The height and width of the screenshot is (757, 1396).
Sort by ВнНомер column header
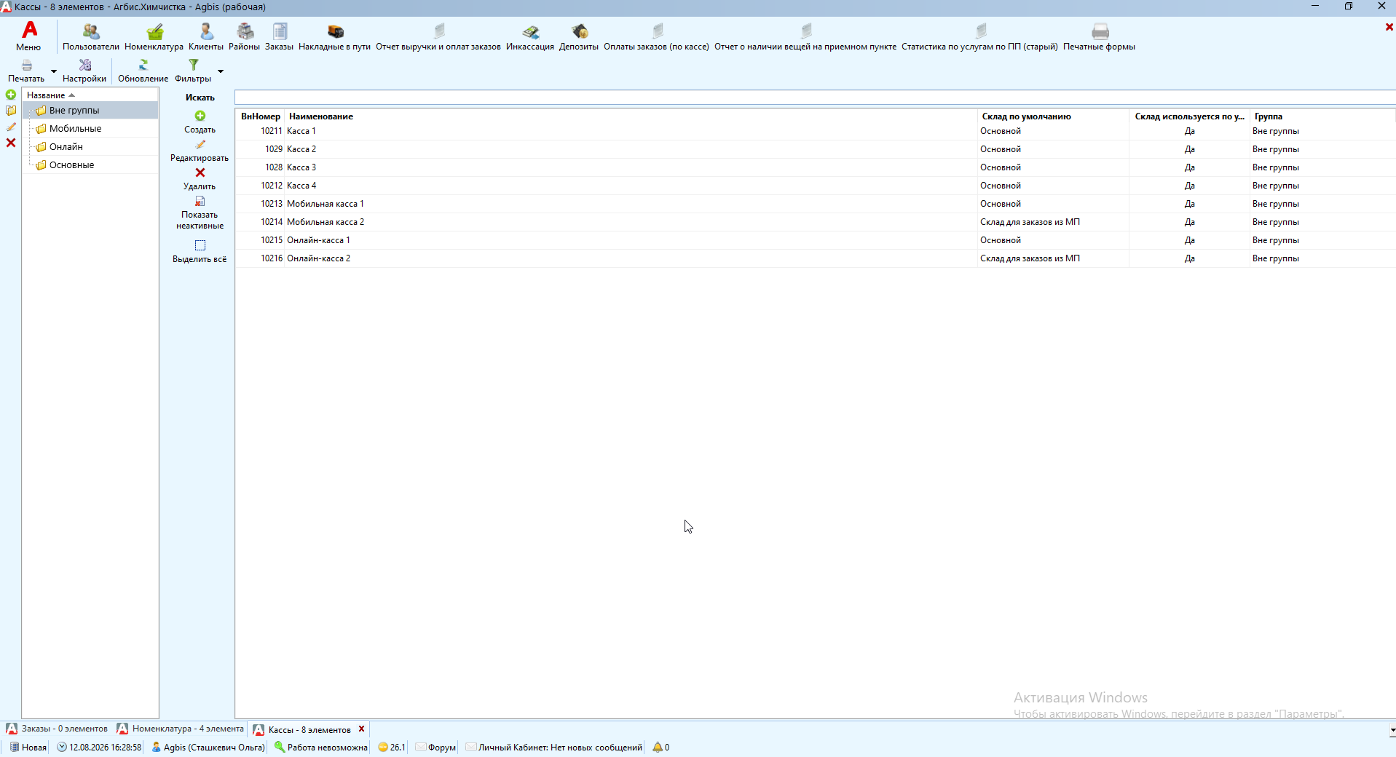coord(261,116)
